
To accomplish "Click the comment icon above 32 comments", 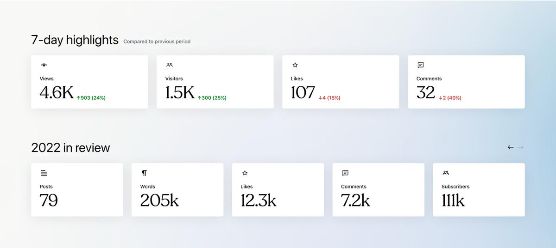I will pyautogui.click(x=421, y=65).
